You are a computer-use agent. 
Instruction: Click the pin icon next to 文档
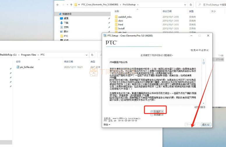(109, 27)
